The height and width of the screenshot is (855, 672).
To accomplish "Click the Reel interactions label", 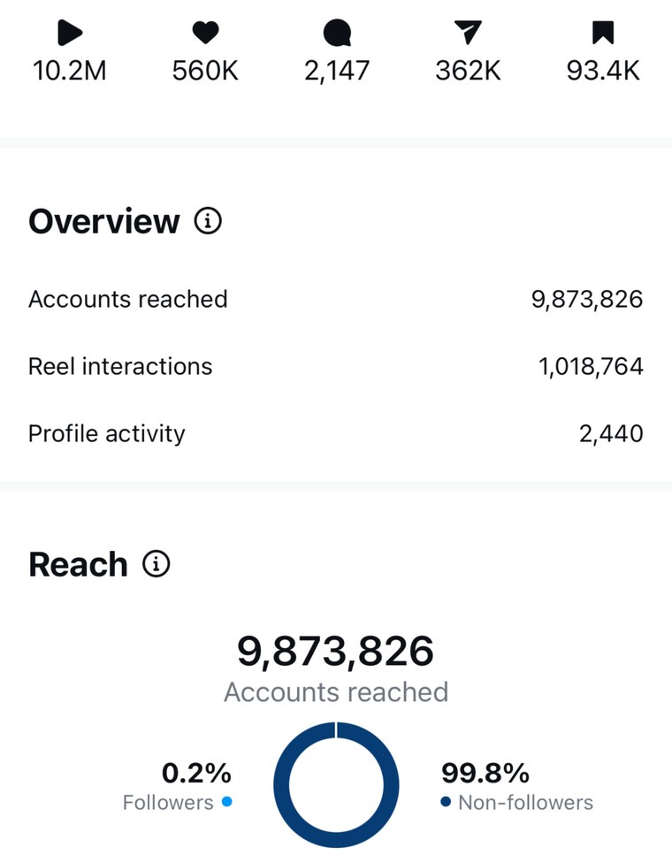I will (x=120, y=366).
